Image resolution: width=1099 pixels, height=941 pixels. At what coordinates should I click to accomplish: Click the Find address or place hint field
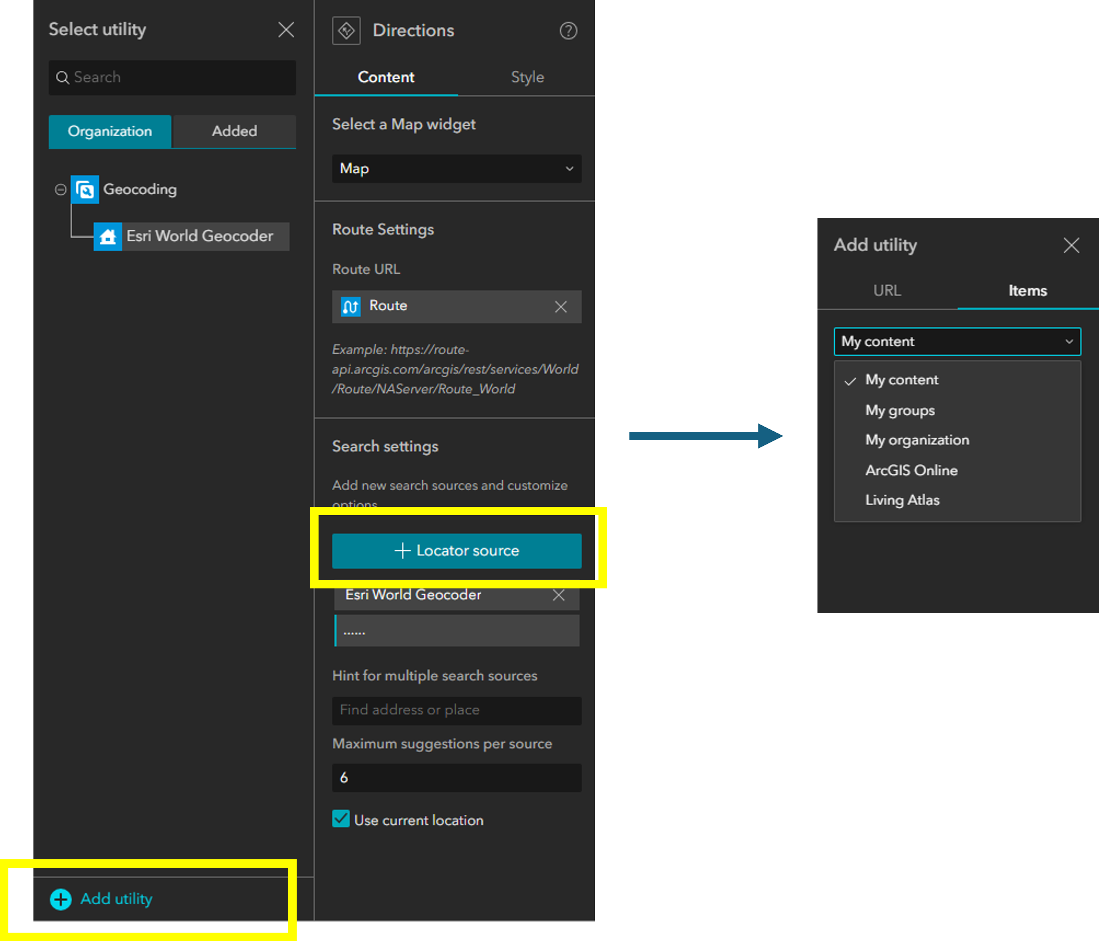point(457,711)
